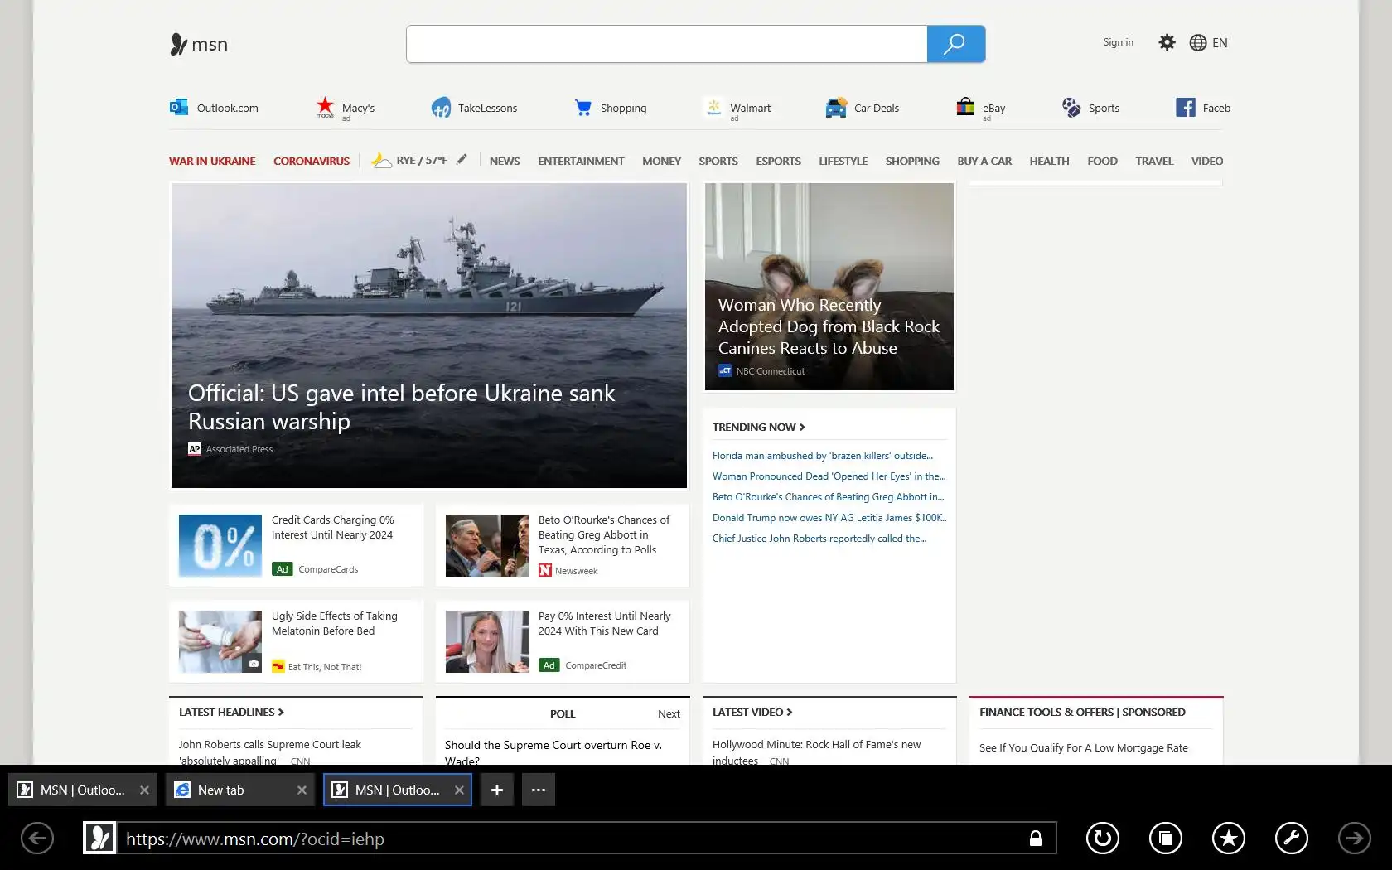This screenshot has height=870, width=1392.
Task: Edit weather location with pencil icon
Action: [x=462, y=159]
